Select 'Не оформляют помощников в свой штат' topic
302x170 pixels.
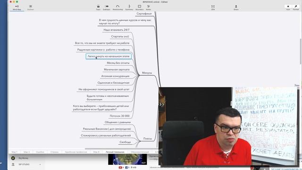[104, 89]
